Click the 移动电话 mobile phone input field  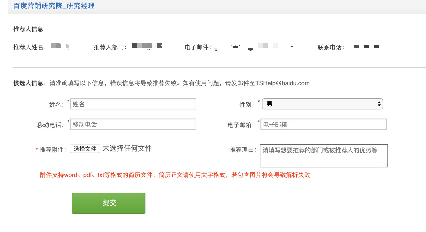coord(133,124)
